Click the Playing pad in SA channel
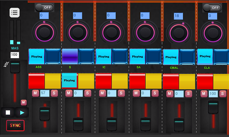Image resolution: width=229 pixels, height=137 pixels. click(137, 57)
